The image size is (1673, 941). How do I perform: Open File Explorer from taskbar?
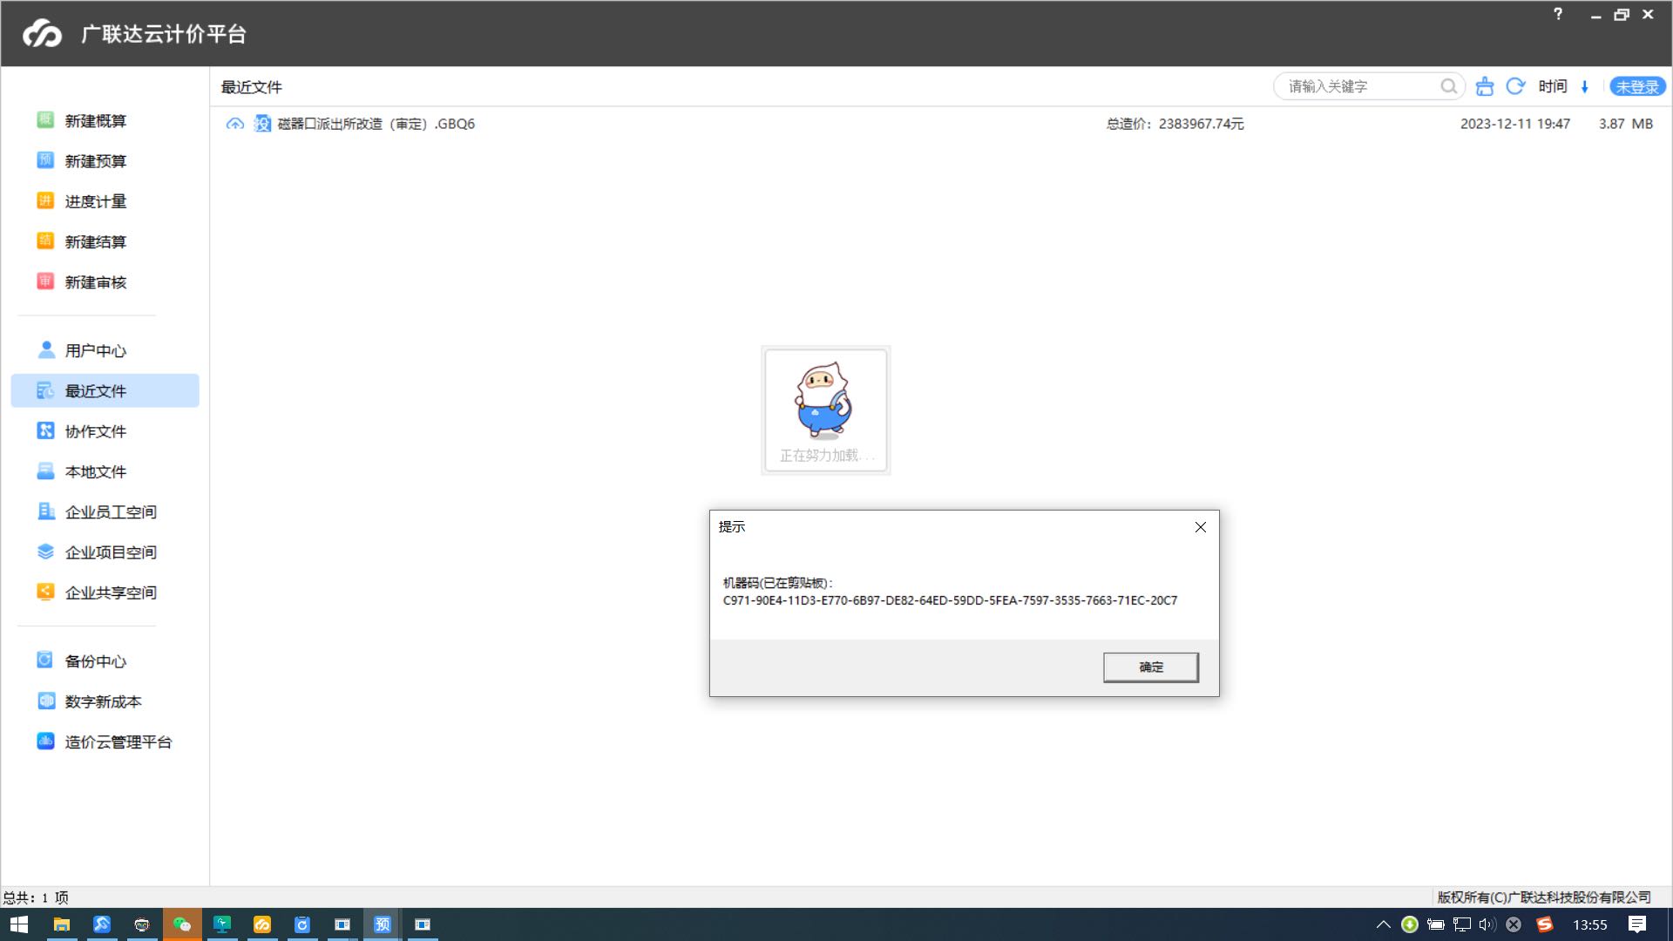61,924
